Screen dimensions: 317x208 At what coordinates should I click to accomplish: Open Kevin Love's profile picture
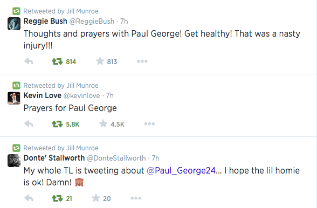pos(14,98)
